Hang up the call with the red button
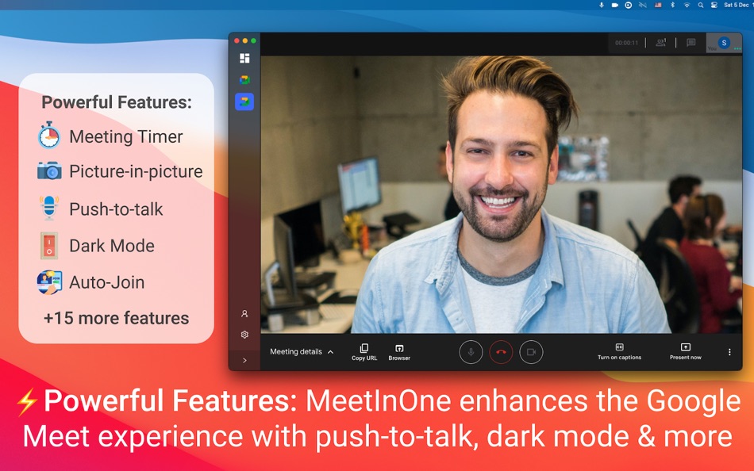The width and height of the screenshot is (754, 471). [501, 352]
